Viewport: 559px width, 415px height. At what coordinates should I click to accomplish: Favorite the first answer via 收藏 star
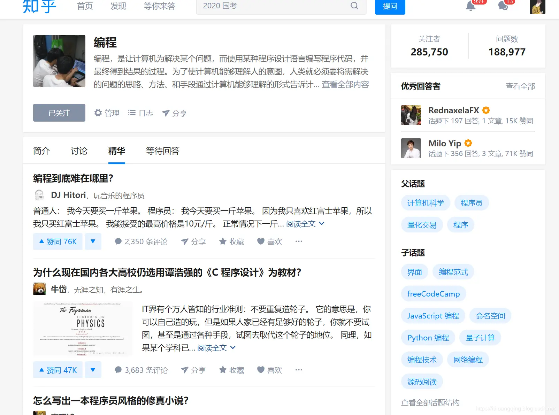coord(231,241)
